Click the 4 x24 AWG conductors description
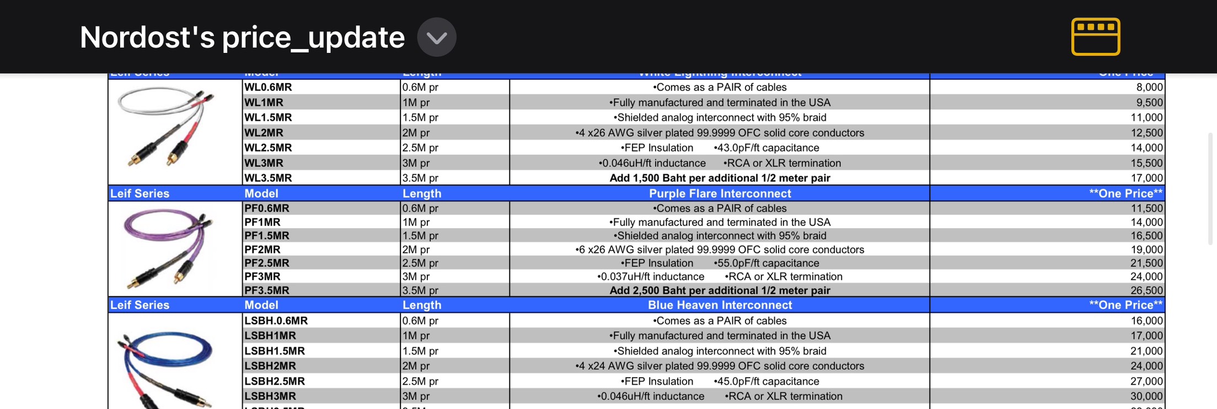The height and width of the screenshot is (409, 1217). pyautogui.click(x=720, y=366)
